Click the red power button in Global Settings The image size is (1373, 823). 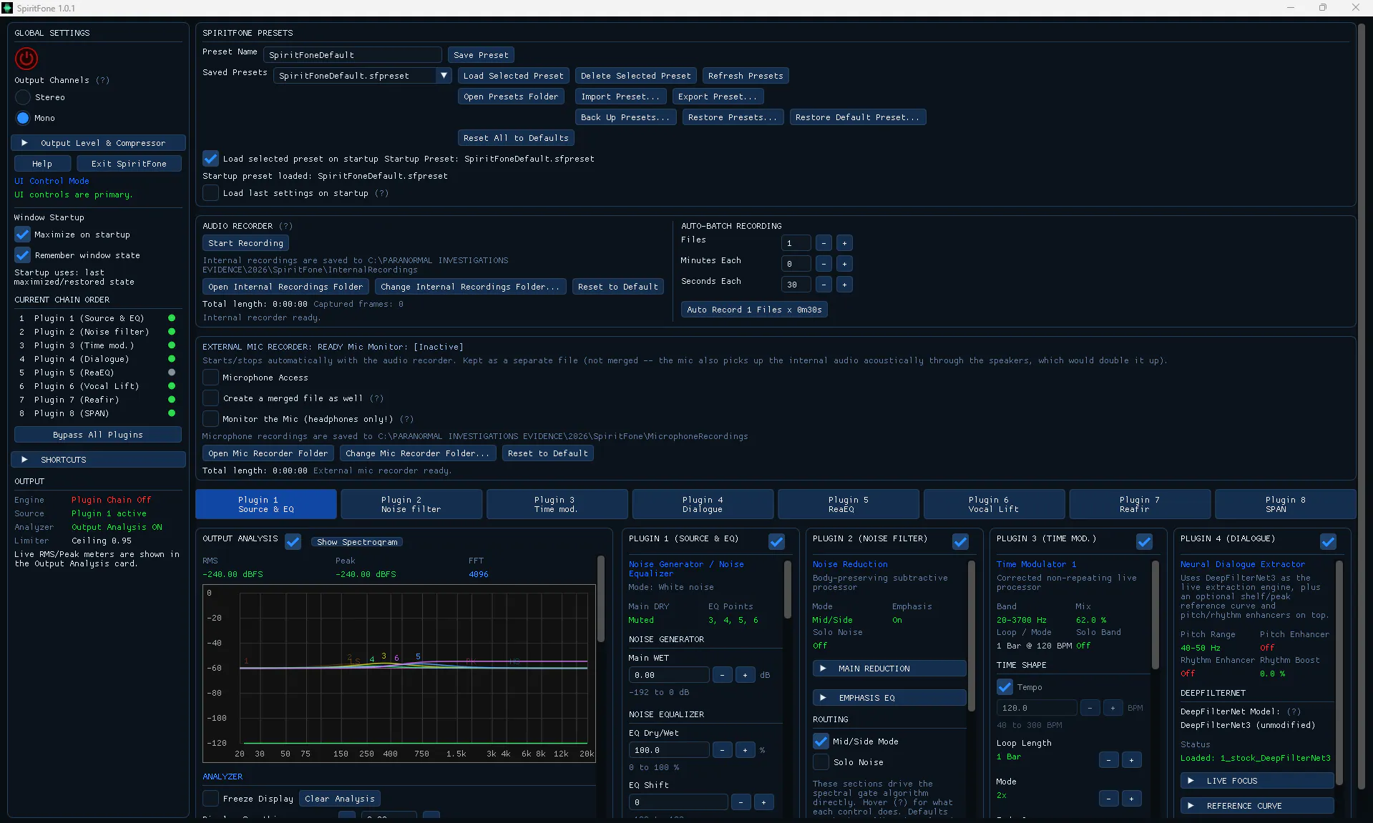click(x=26, y=58)
